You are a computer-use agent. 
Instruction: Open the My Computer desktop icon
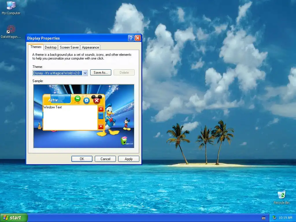click(11, 8)
